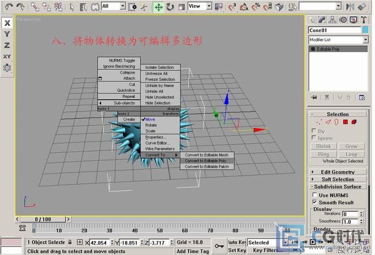
Task: Open the Hierarchy panel tab icon
Action: (332, 20)
